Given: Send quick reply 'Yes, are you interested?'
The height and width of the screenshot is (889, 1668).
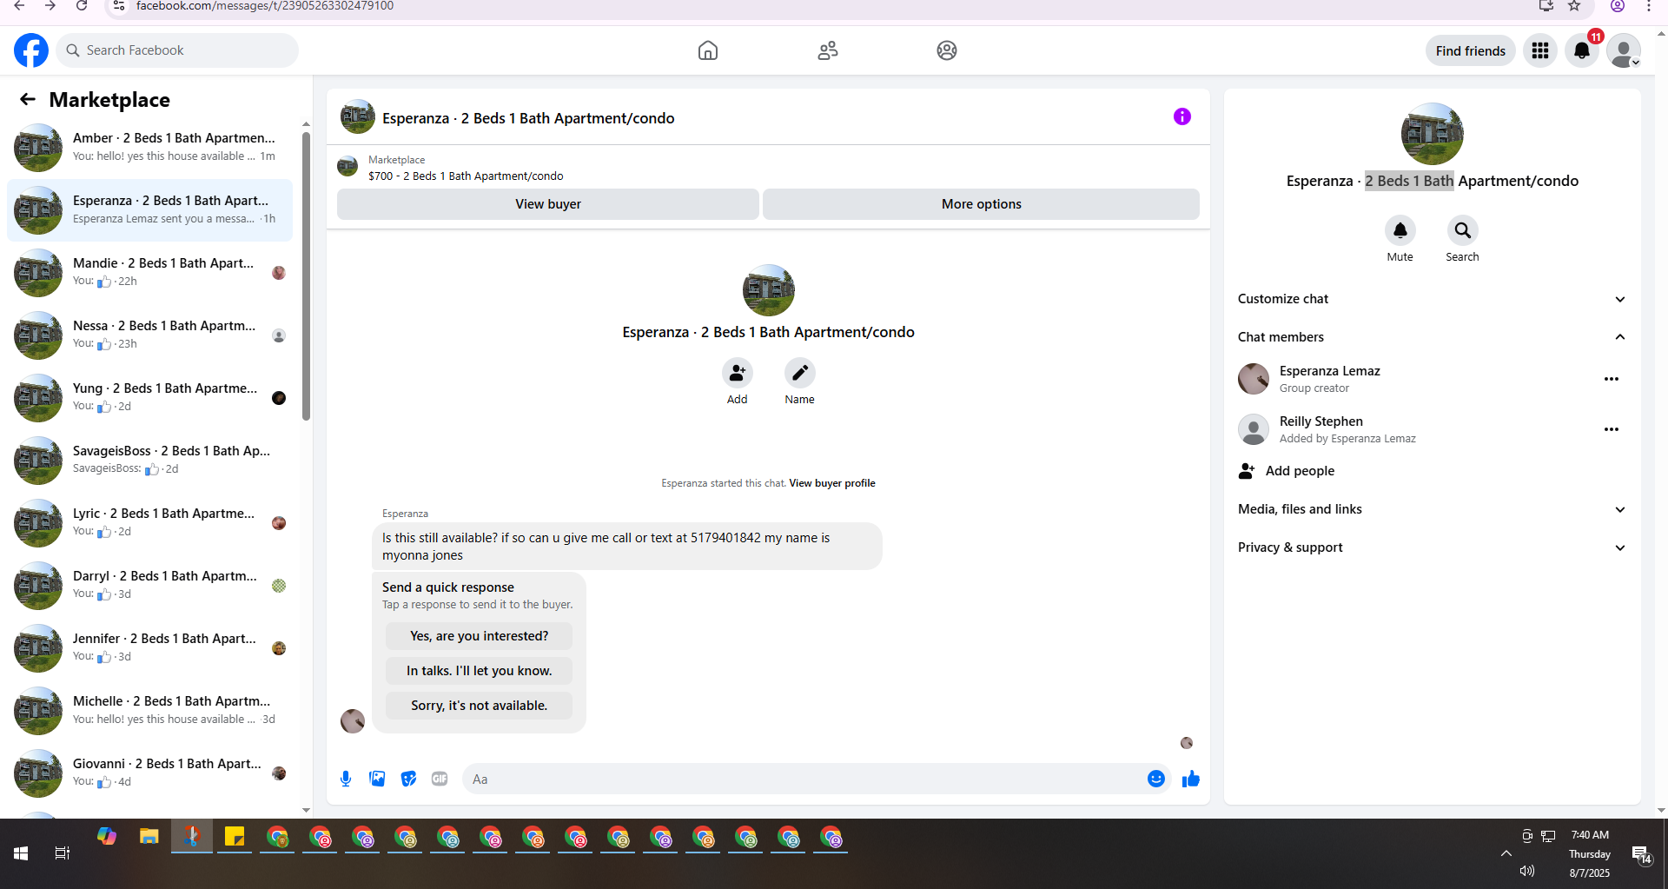Looking at the screenshot, I should 479,636.
